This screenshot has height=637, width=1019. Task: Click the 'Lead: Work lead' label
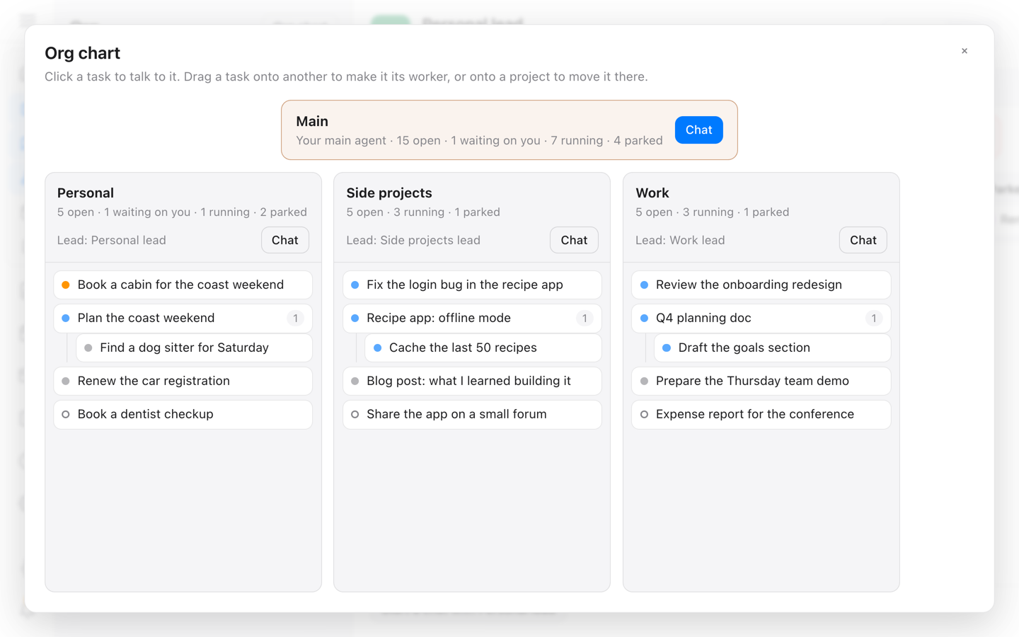pyautogui.click(x=680, y=240)
